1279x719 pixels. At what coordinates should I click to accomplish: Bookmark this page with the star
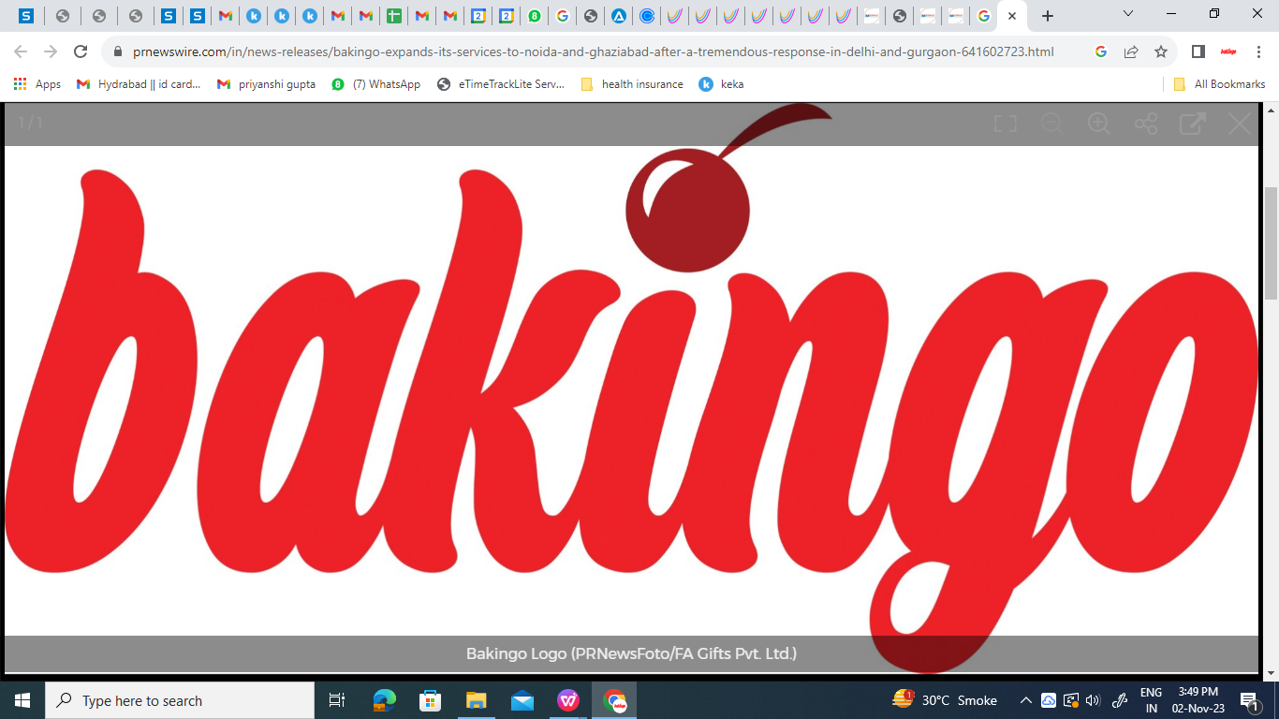1161,51
